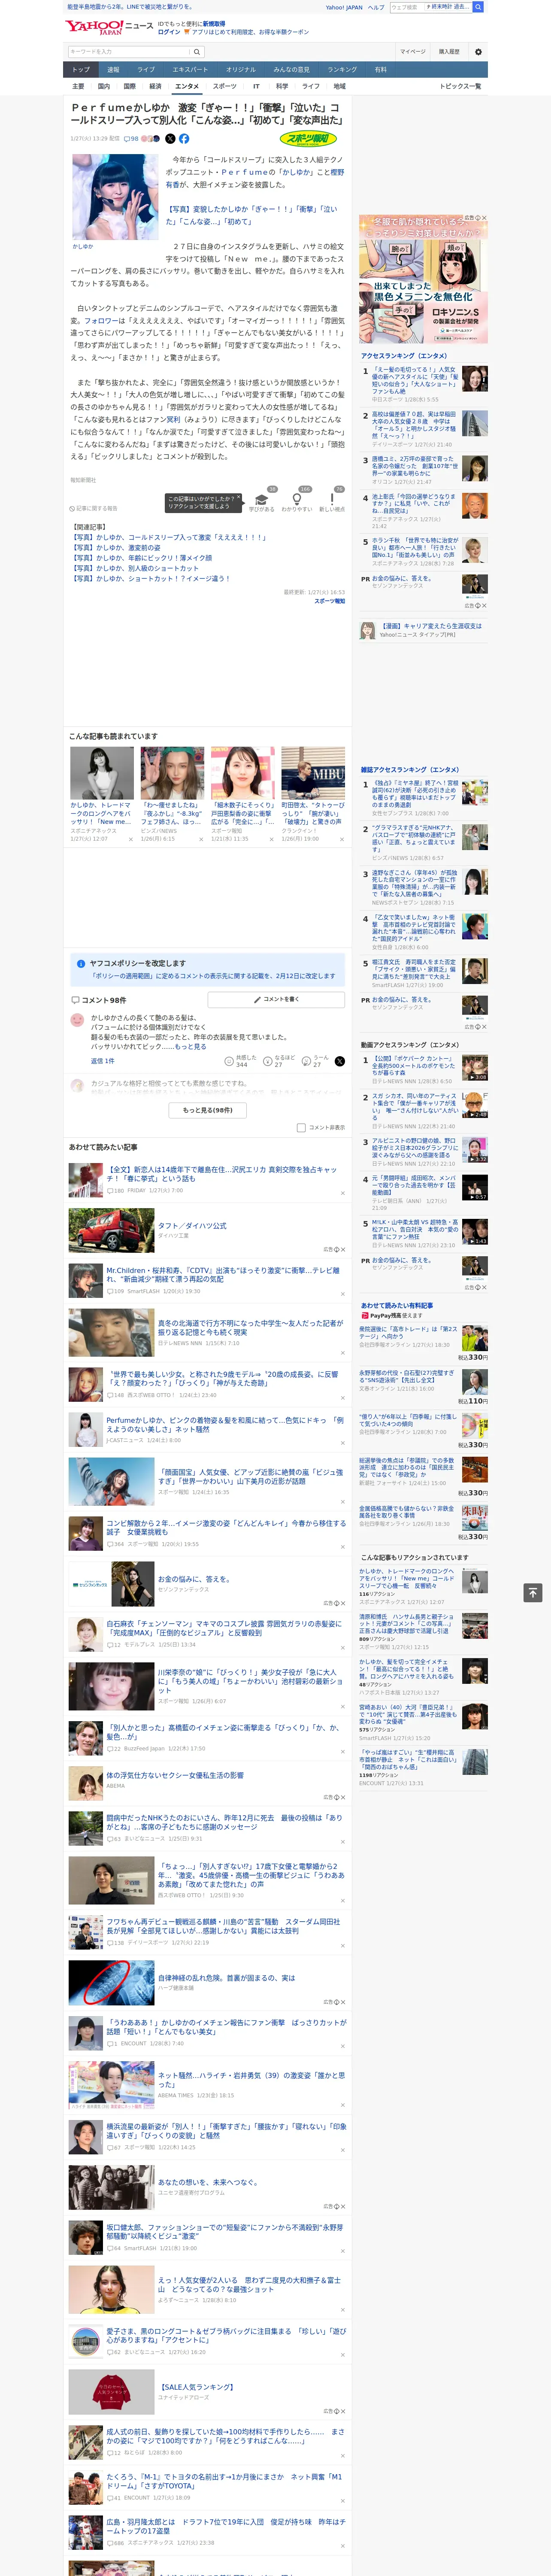Open the トピックス一覧 link
551x2576 pixels.
[x=460, y=86]
